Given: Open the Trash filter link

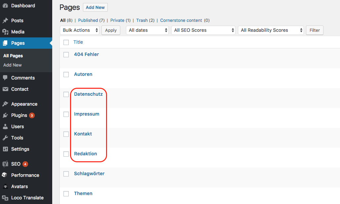Looking at the screenshot, I should (x=142, y=20).
